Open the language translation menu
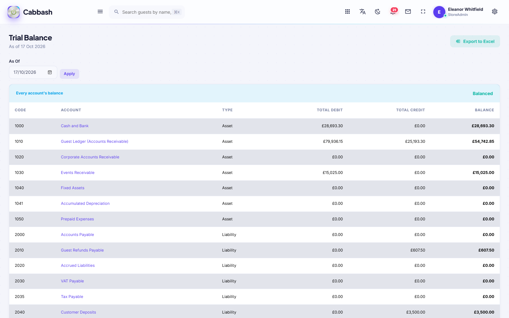This screenshot has width=509, height=318. point(362,12)
